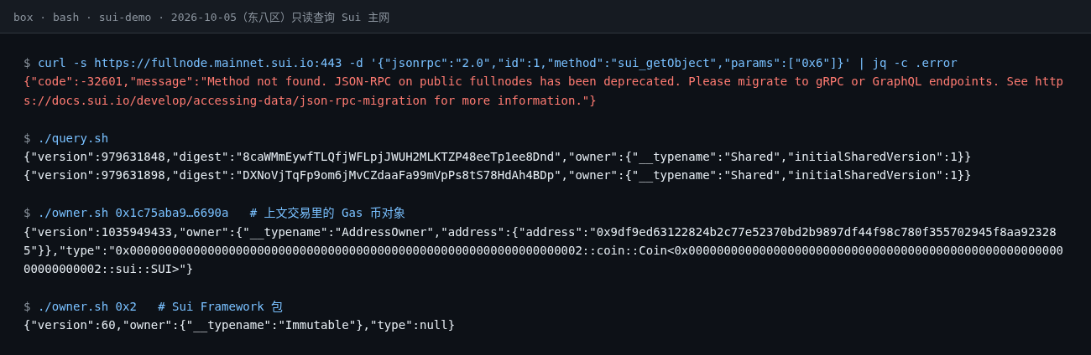Click the digest starting with 8caWMm
This screenshot has height=355, width=1091.
click(399, 157)
